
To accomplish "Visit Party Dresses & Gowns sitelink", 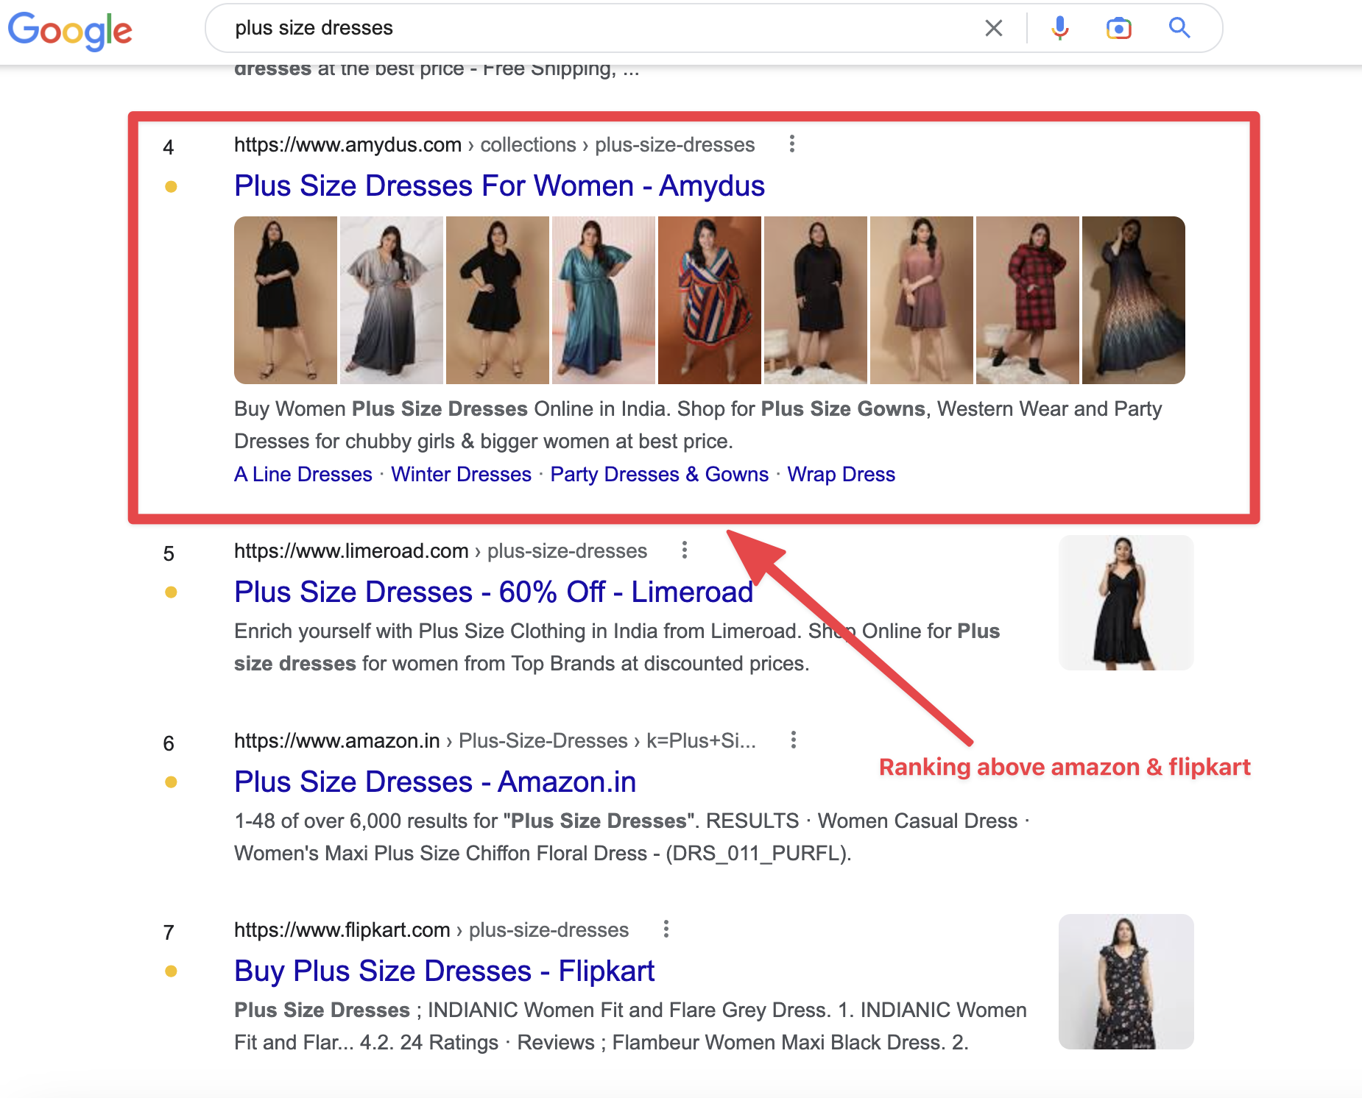I will [x=659, y=475].
